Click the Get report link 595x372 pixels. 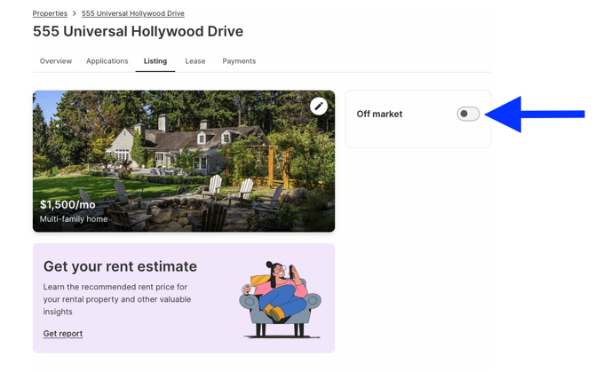tap(63, 333)
